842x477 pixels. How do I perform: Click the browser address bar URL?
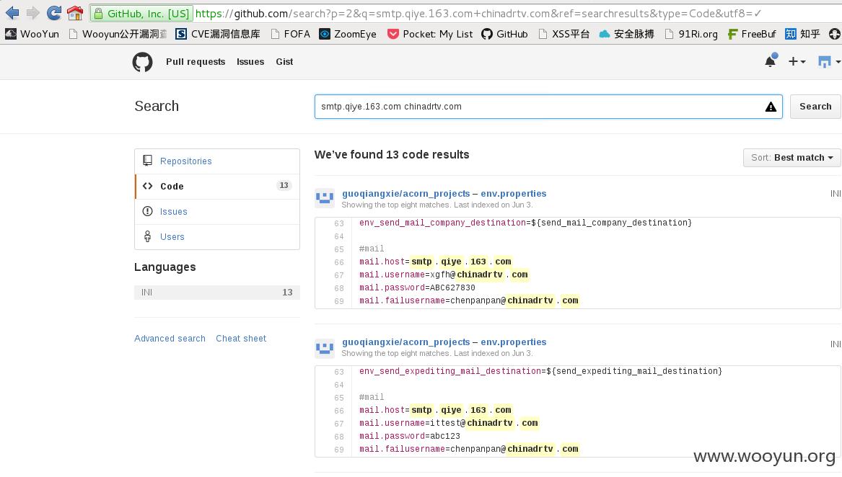[478, 14]
